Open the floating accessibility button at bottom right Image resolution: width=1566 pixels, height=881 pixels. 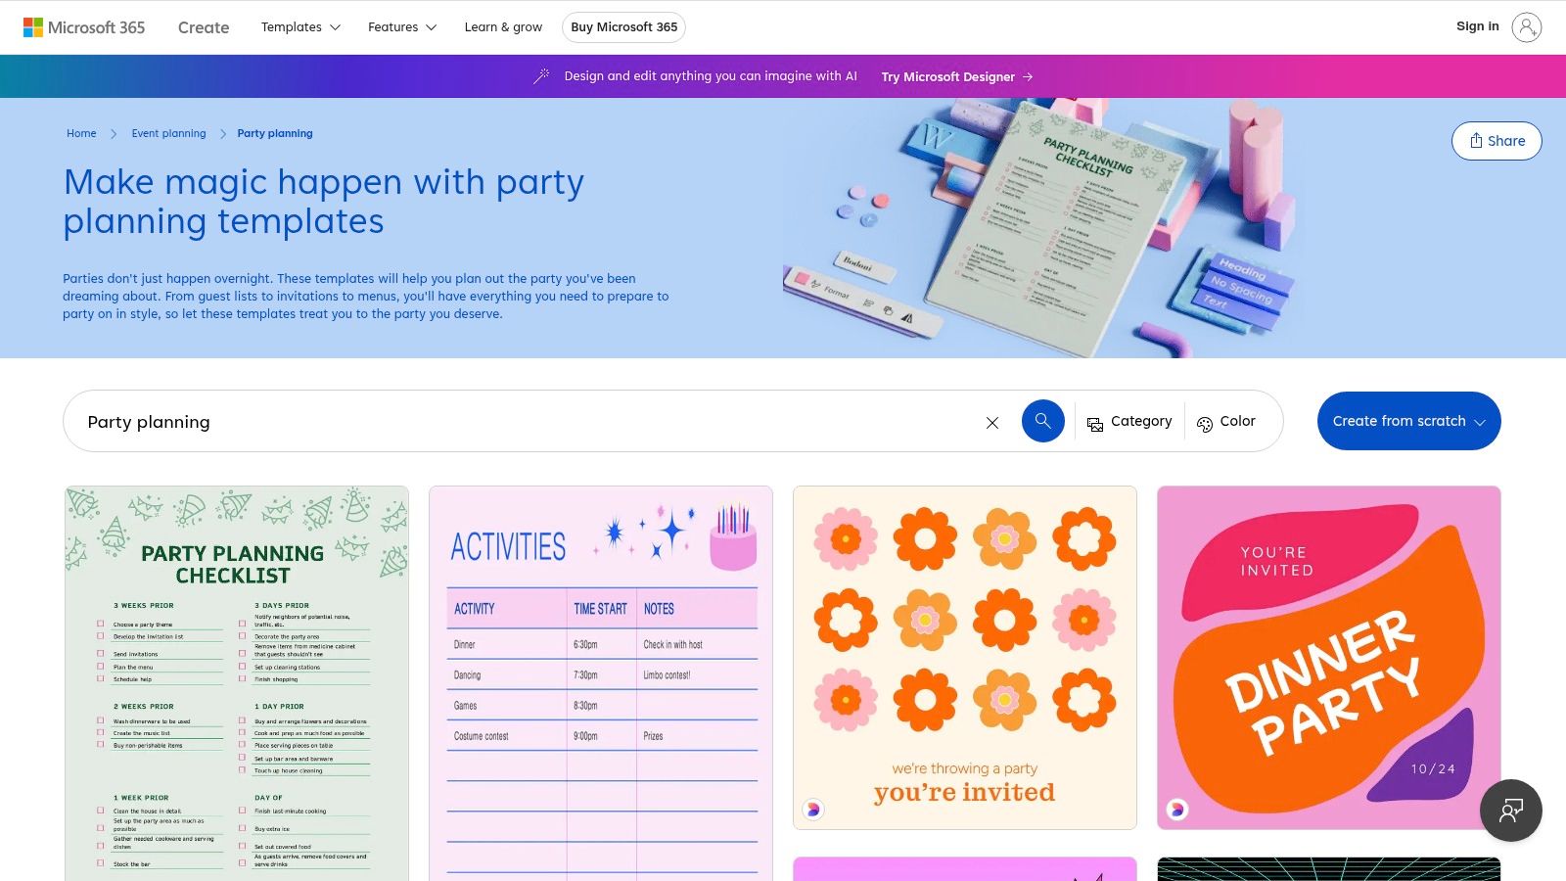coord(1510,811)
